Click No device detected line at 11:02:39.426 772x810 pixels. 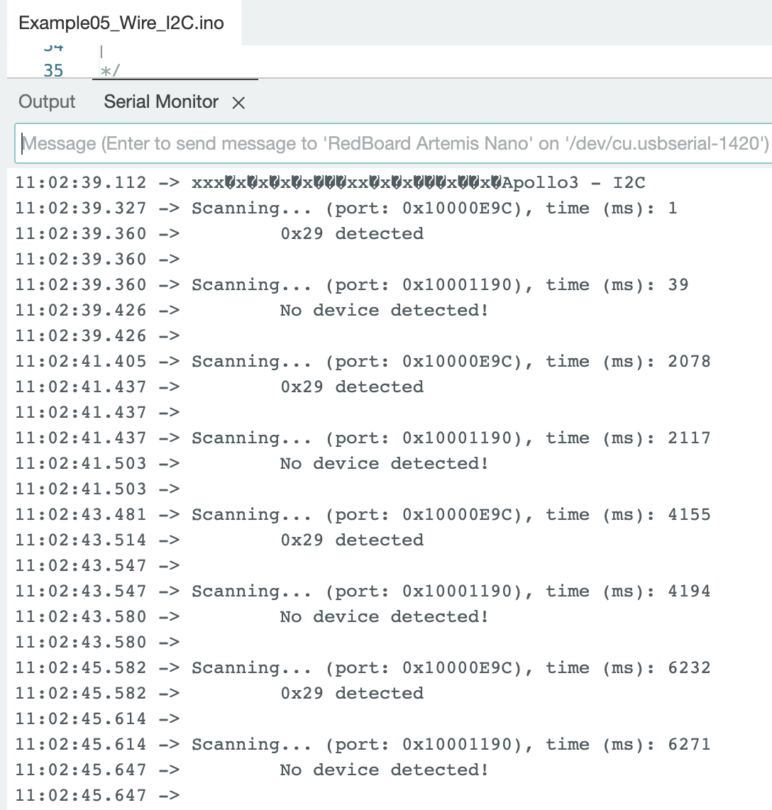(384, 311)
